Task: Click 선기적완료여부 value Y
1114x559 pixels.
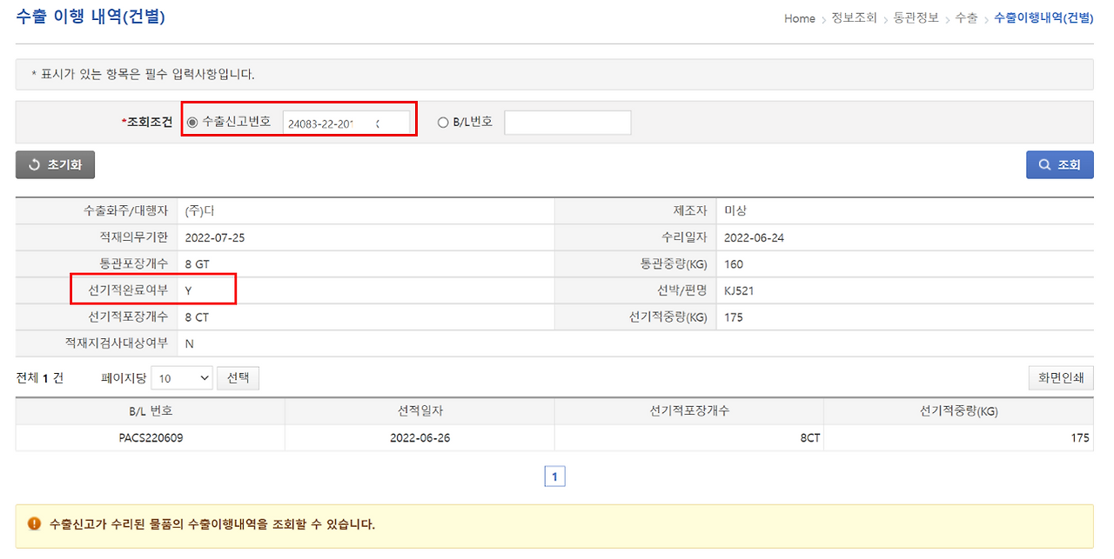Action: pyautogui.click(x=188, y=291)
